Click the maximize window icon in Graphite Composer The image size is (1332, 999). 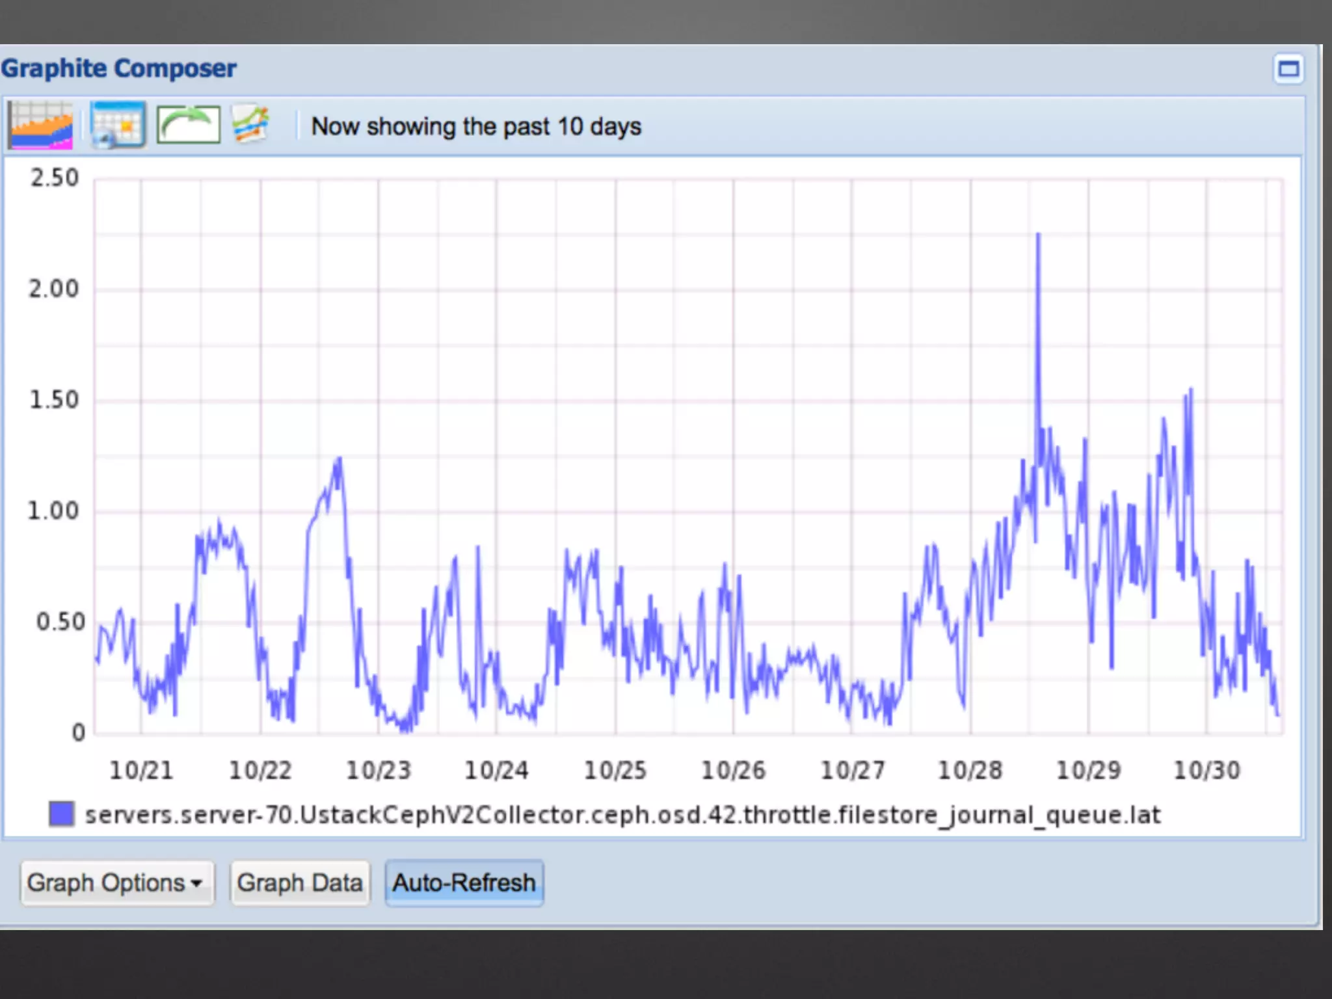[x=1288, y=69]
